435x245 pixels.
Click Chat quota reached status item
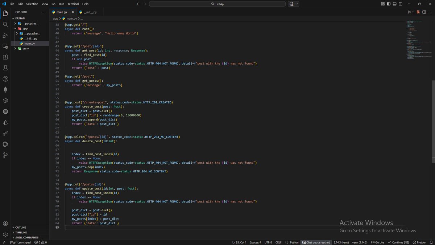(316, 242)
